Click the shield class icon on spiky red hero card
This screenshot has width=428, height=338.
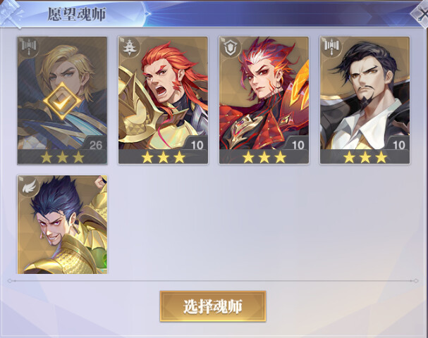pyautogui.click(x=231, y=46)
